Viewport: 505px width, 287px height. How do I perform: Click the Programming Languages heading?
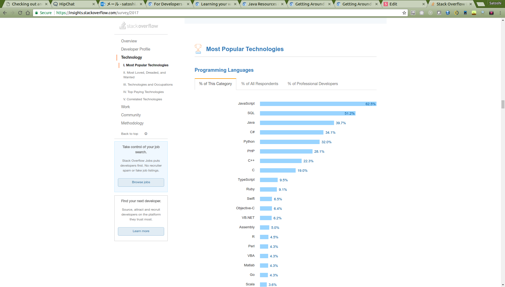(224, 70)
